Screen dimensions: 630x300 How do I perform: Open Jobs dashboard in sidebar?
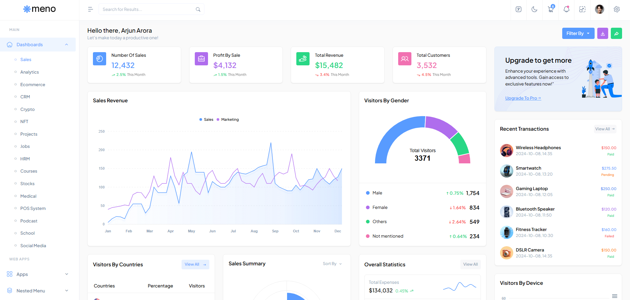(x=25, y=146)
